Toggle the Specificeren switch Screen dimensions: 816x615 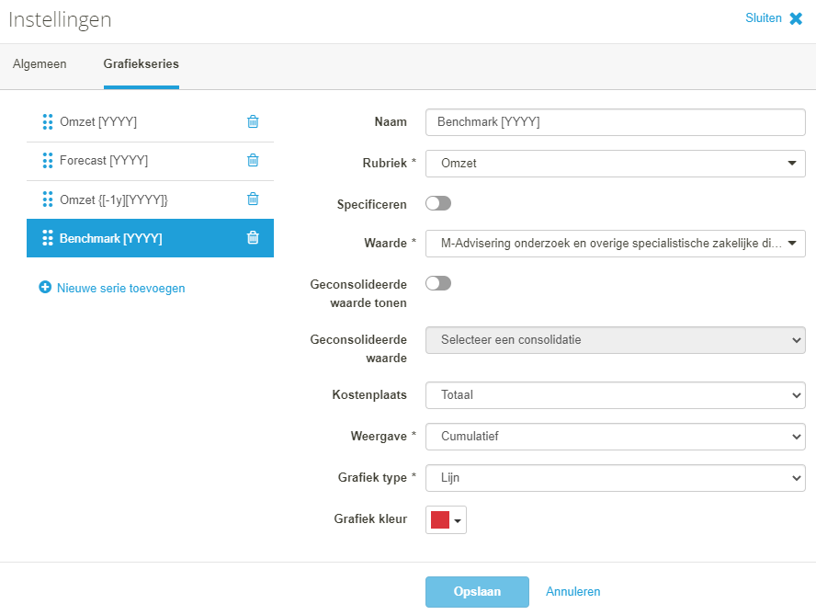[x=438, y=203]
